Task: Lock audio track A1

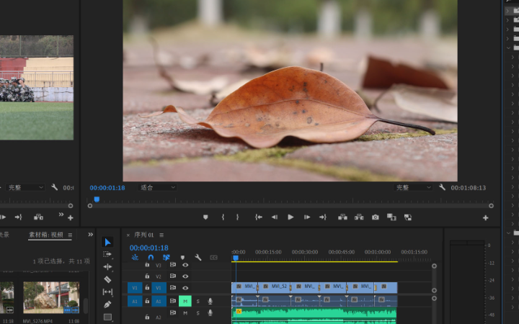Action: (147, 301)
